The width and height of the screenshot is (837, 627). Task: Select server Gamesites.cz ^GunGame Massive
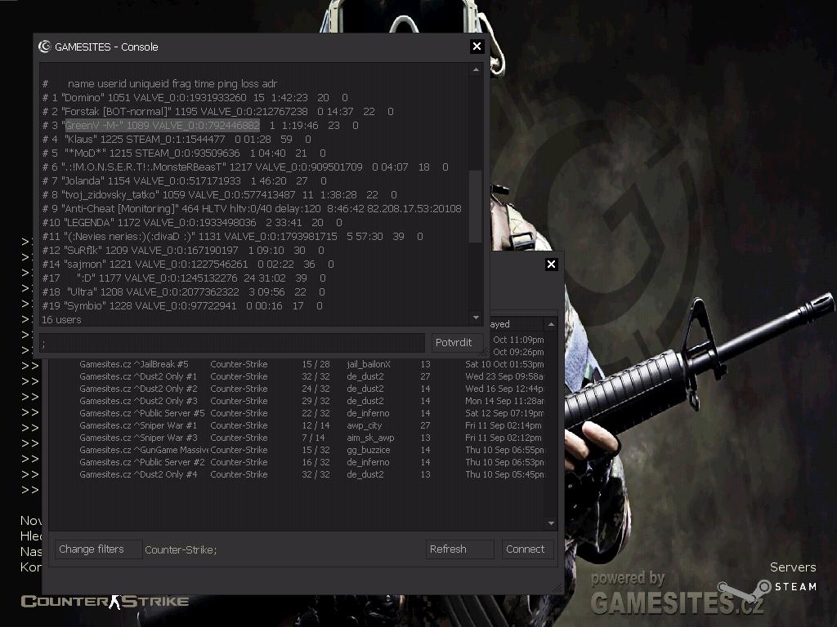(296, 450)
